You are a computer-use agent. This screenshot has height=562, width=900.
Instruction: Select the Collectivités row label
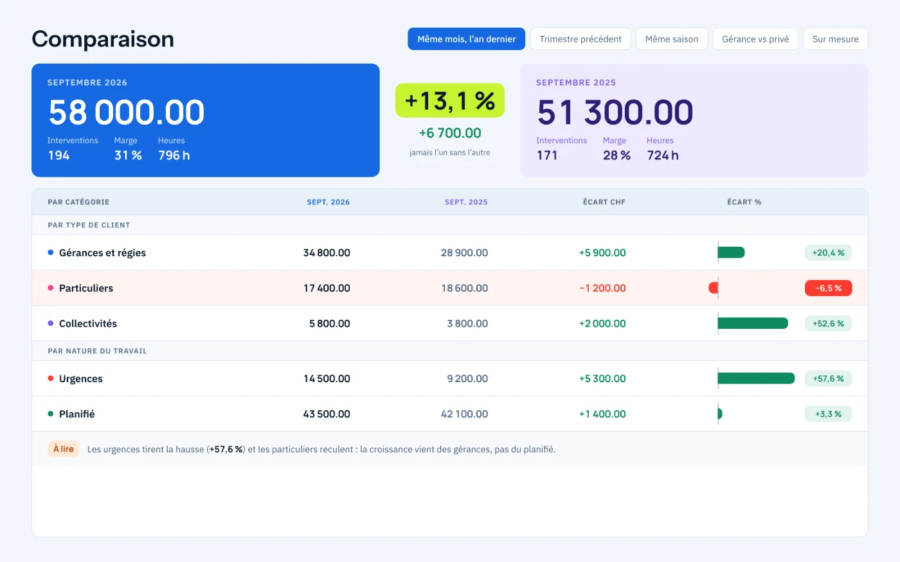pyautogui.click(x=88, y=324)
